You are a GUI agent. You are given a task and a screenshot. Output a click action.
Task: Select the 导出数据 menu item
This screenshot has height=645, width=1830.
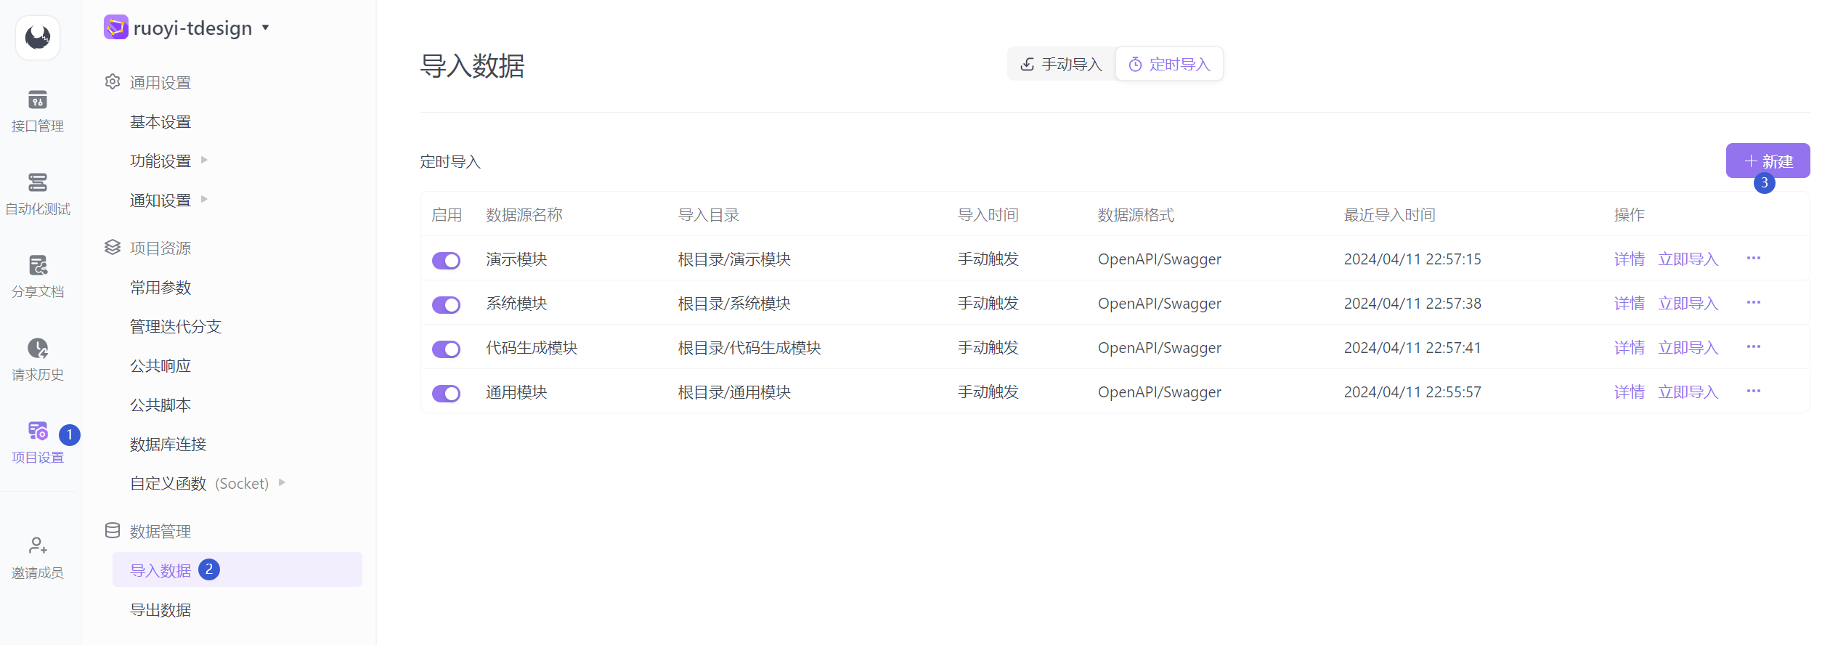[x=160, y=610]
